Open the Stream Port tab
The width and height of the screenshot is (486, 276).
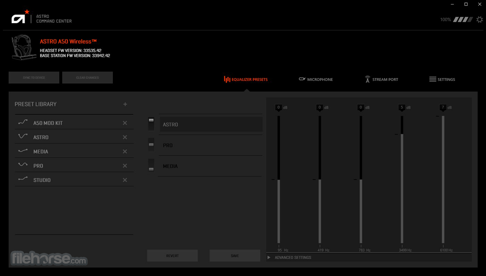click(381, 79)
